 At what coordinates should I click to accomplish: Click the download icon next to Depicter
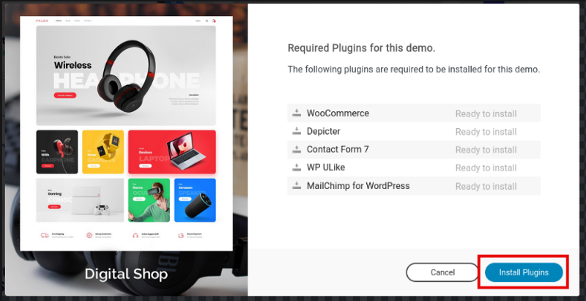[297, 131]
